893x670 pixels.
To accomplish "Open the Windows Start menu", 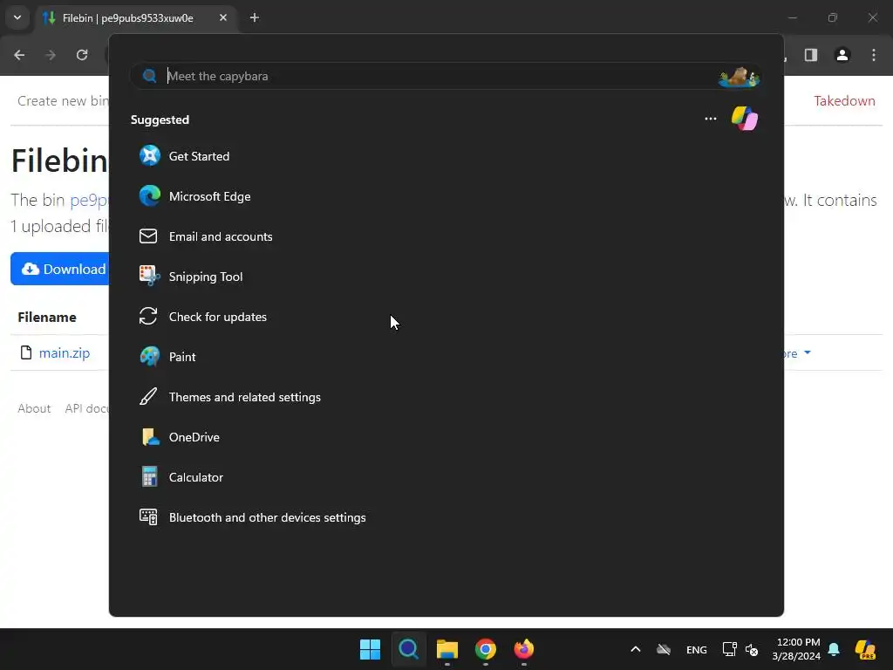I will 370,649.
